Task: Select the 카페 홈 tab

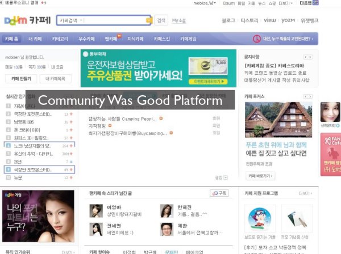Action: [11, 39]
